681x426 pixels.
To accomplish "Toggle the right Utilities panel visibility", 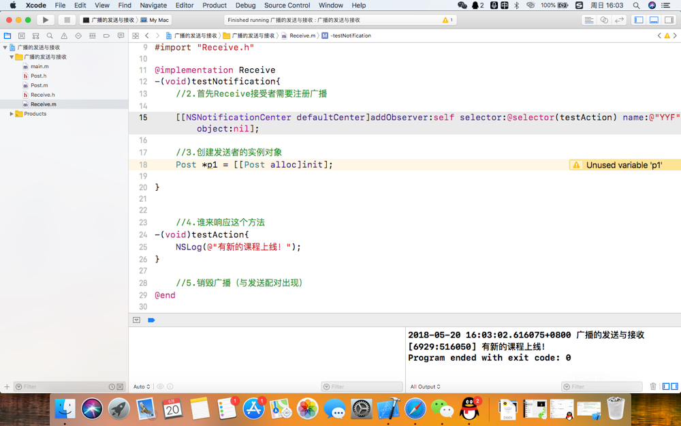I will [669, 20].
